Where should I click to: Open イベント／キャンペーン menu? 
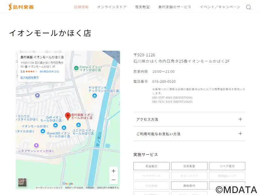tap(220, 7)
